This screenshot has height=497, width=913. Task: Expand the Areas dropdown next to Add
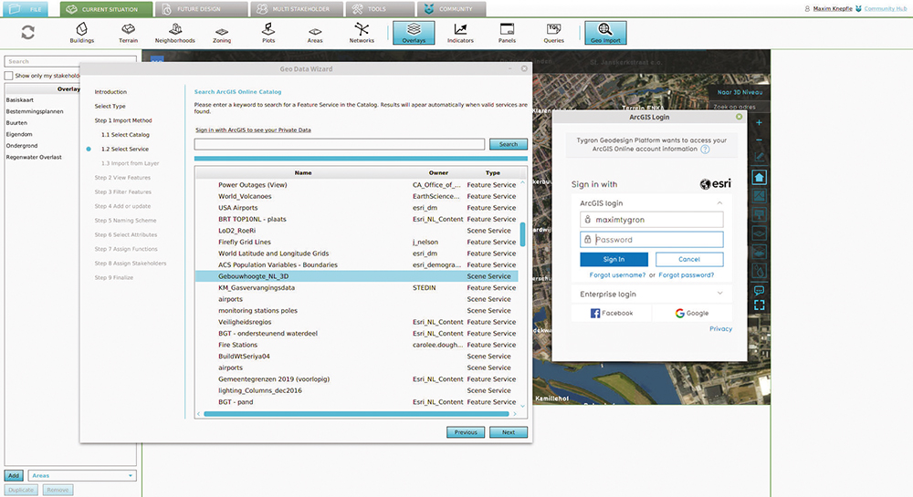point(81,475)
